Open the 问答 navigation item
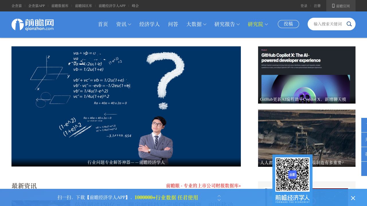The height and width of the screenshot is (206, 367). pyautogui.click(x=173, y=24)
